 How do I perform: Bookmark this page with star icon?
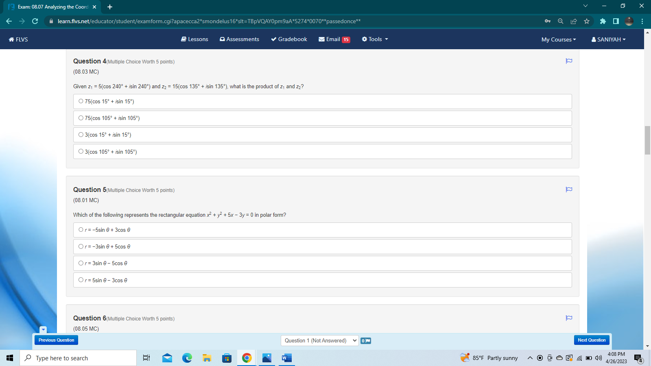point(587,21)
